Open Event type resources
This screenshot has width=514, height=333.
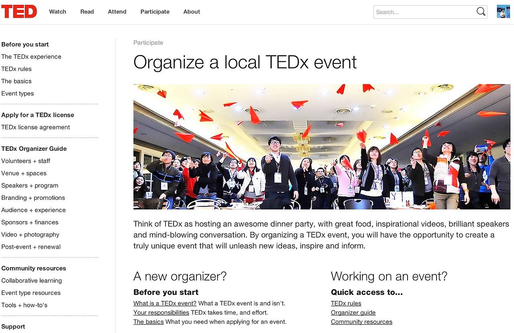point(31,293)
